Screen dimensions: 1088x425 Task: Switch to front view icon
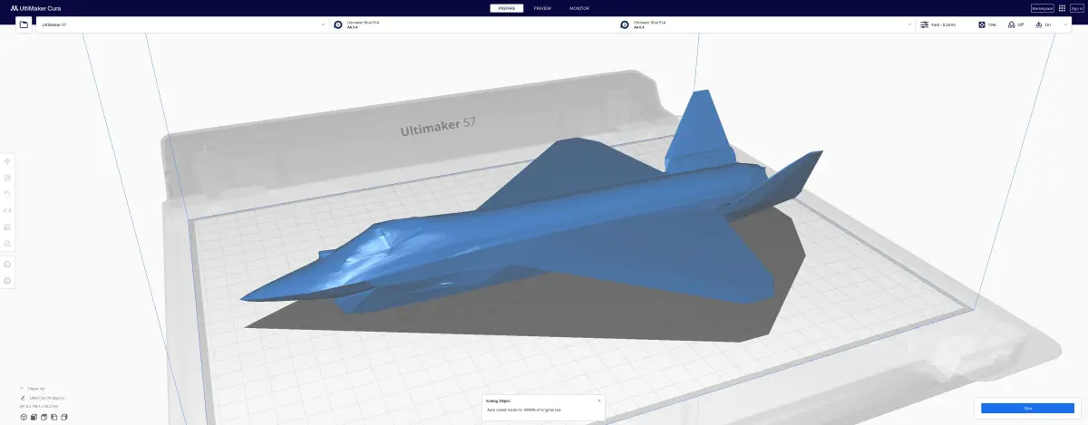point(34,417)
